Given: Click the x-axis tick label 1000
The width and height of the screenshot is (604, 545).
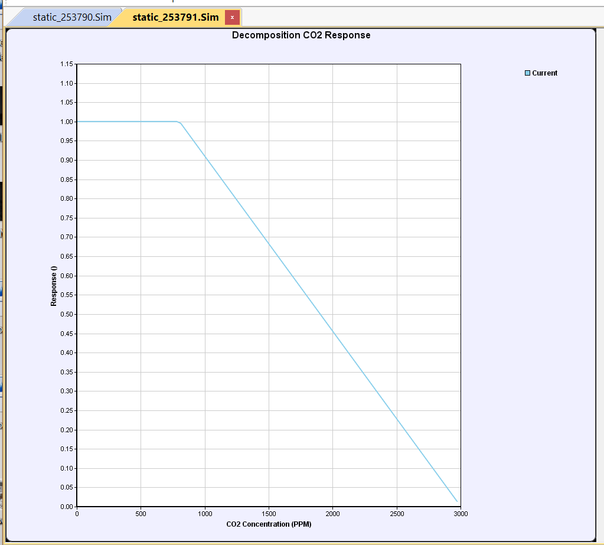Looking at the screenshot, I should [205, 514].
